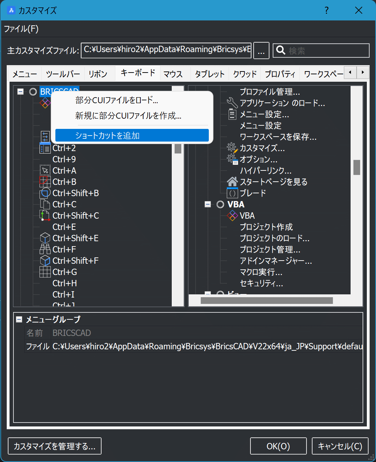Viewport: 376px width, 462px height.
Task: Switch to the タブレット tab
Action: click(210, 74)
